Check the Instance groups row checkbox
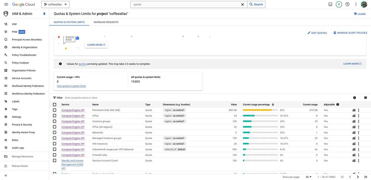The image size is (371, 180). tap(55, 121)
